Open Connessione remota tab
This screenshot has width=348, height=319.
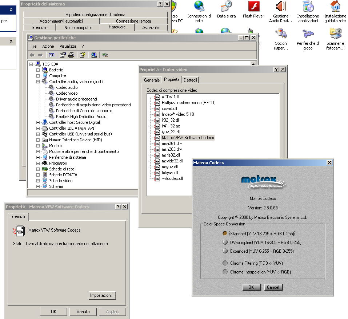pyautogui.click(x=133, y=21)
